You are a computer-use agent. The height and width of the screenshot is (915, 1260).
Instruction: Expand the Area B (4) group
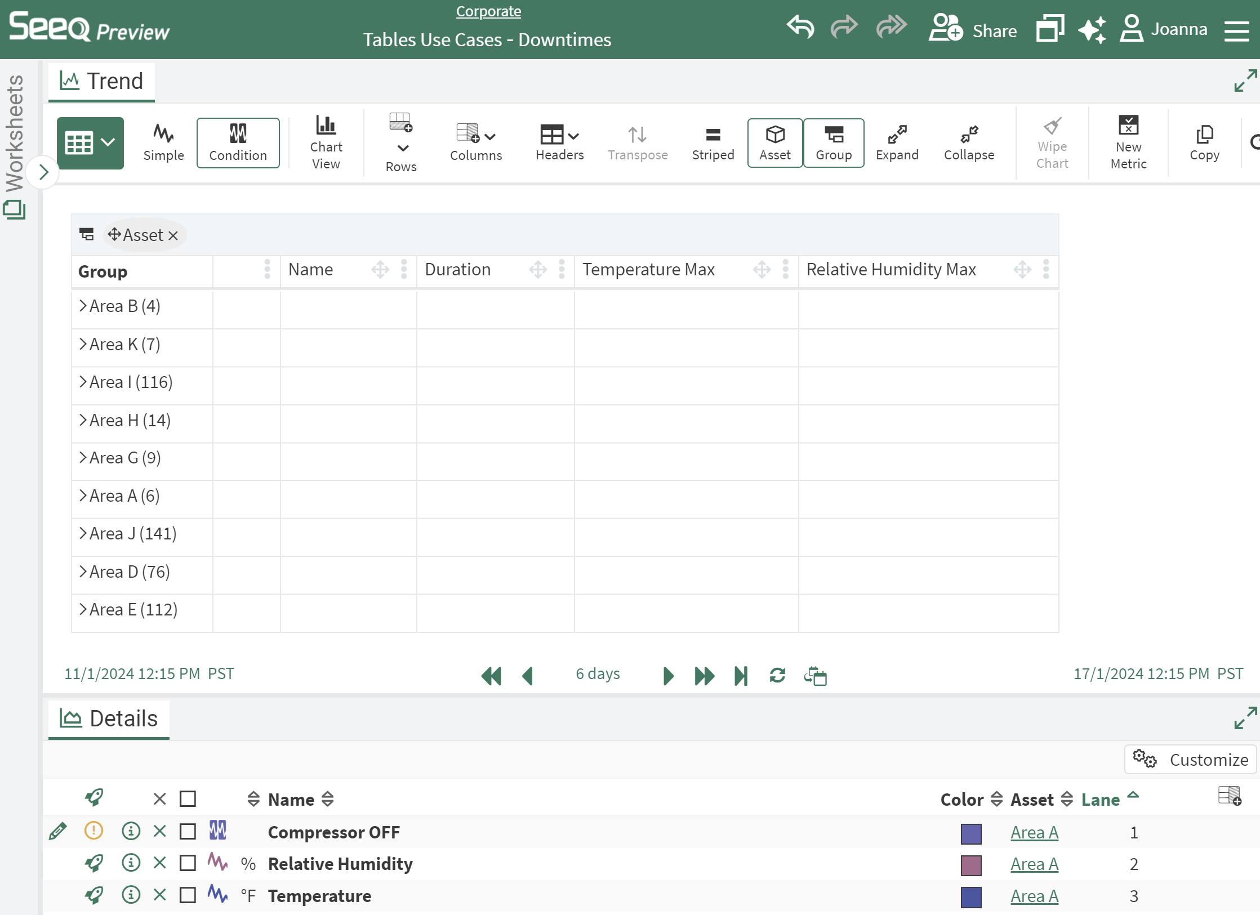click(83, 306)
